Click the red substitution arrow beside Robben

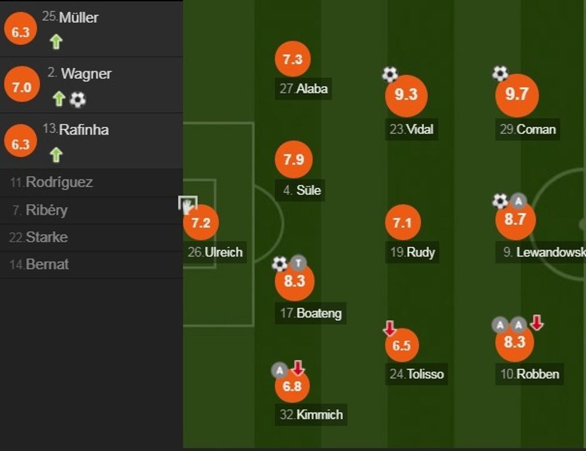[537, 323]
